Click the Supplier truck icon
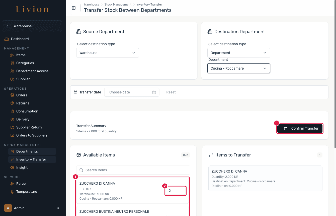This screenshot has width=336, height=216. click(12, 79)
